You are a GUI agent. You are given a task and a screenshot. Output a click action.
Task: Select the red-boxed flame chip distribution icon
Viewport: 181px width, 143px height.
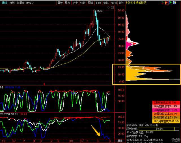[x=167, y=3]
